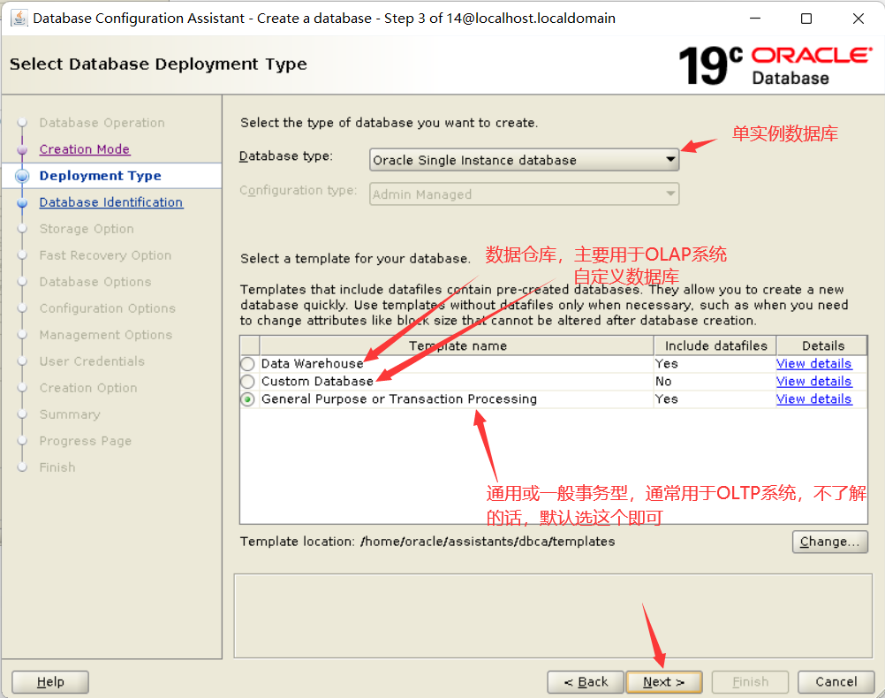Click Progress Page step in sidebar
Screen dimensions: 885x698
coord(86,441)
